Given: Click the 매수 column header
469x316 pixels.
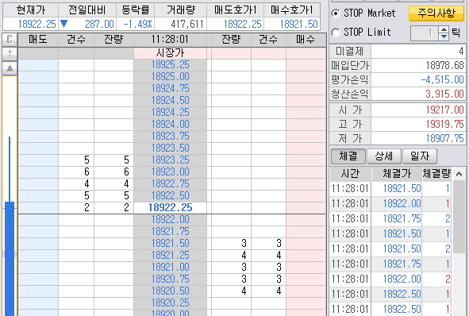Looking at the screenshot, I should pyautogui.click(x=306, y=40).
